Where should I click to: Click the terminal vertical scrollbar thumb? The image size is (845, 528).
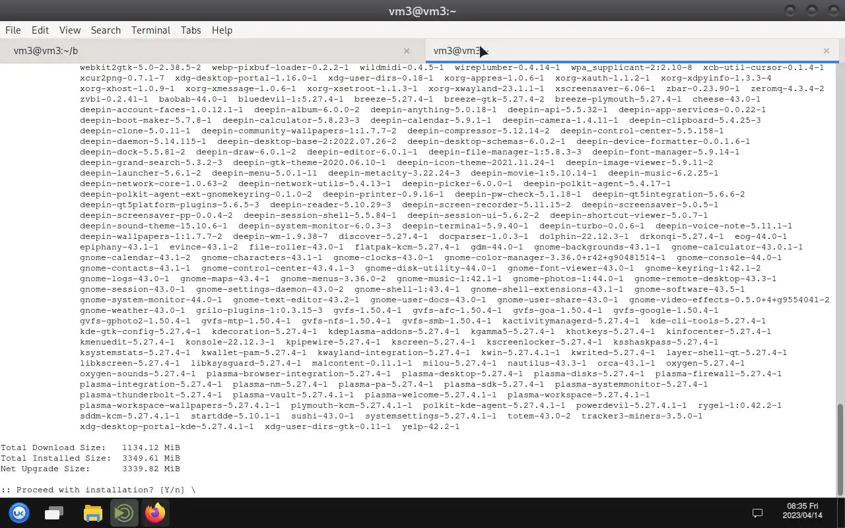840,449
